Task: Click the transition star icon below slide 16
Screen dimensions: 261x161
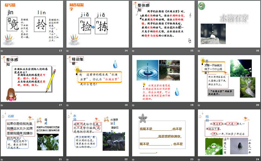Action: [199, 50]
